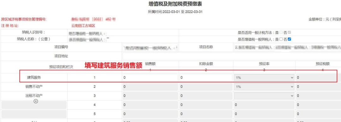This screenshot has width=341, height=122.
Task: Click 销售额 field for 出租不动产
Action: [x=150, y=96]
